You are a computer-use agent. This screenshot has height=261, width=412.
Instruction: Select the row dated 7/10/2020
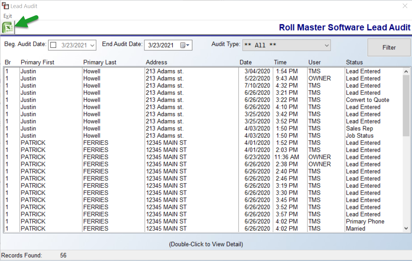click(x=203, y=86)
